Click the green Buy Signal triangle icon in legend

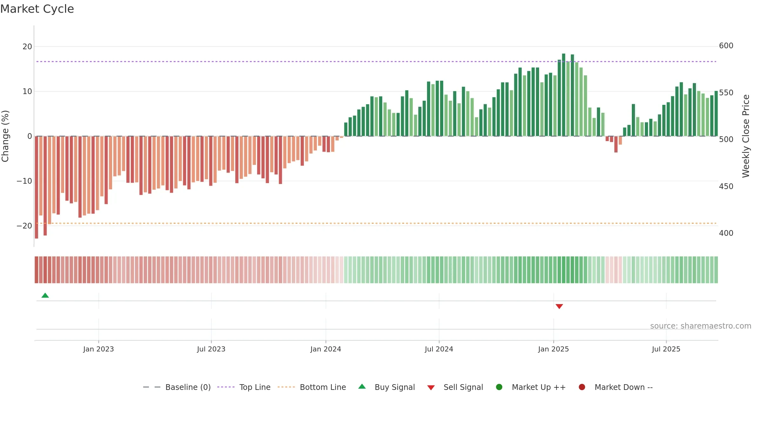click(362, 386)
